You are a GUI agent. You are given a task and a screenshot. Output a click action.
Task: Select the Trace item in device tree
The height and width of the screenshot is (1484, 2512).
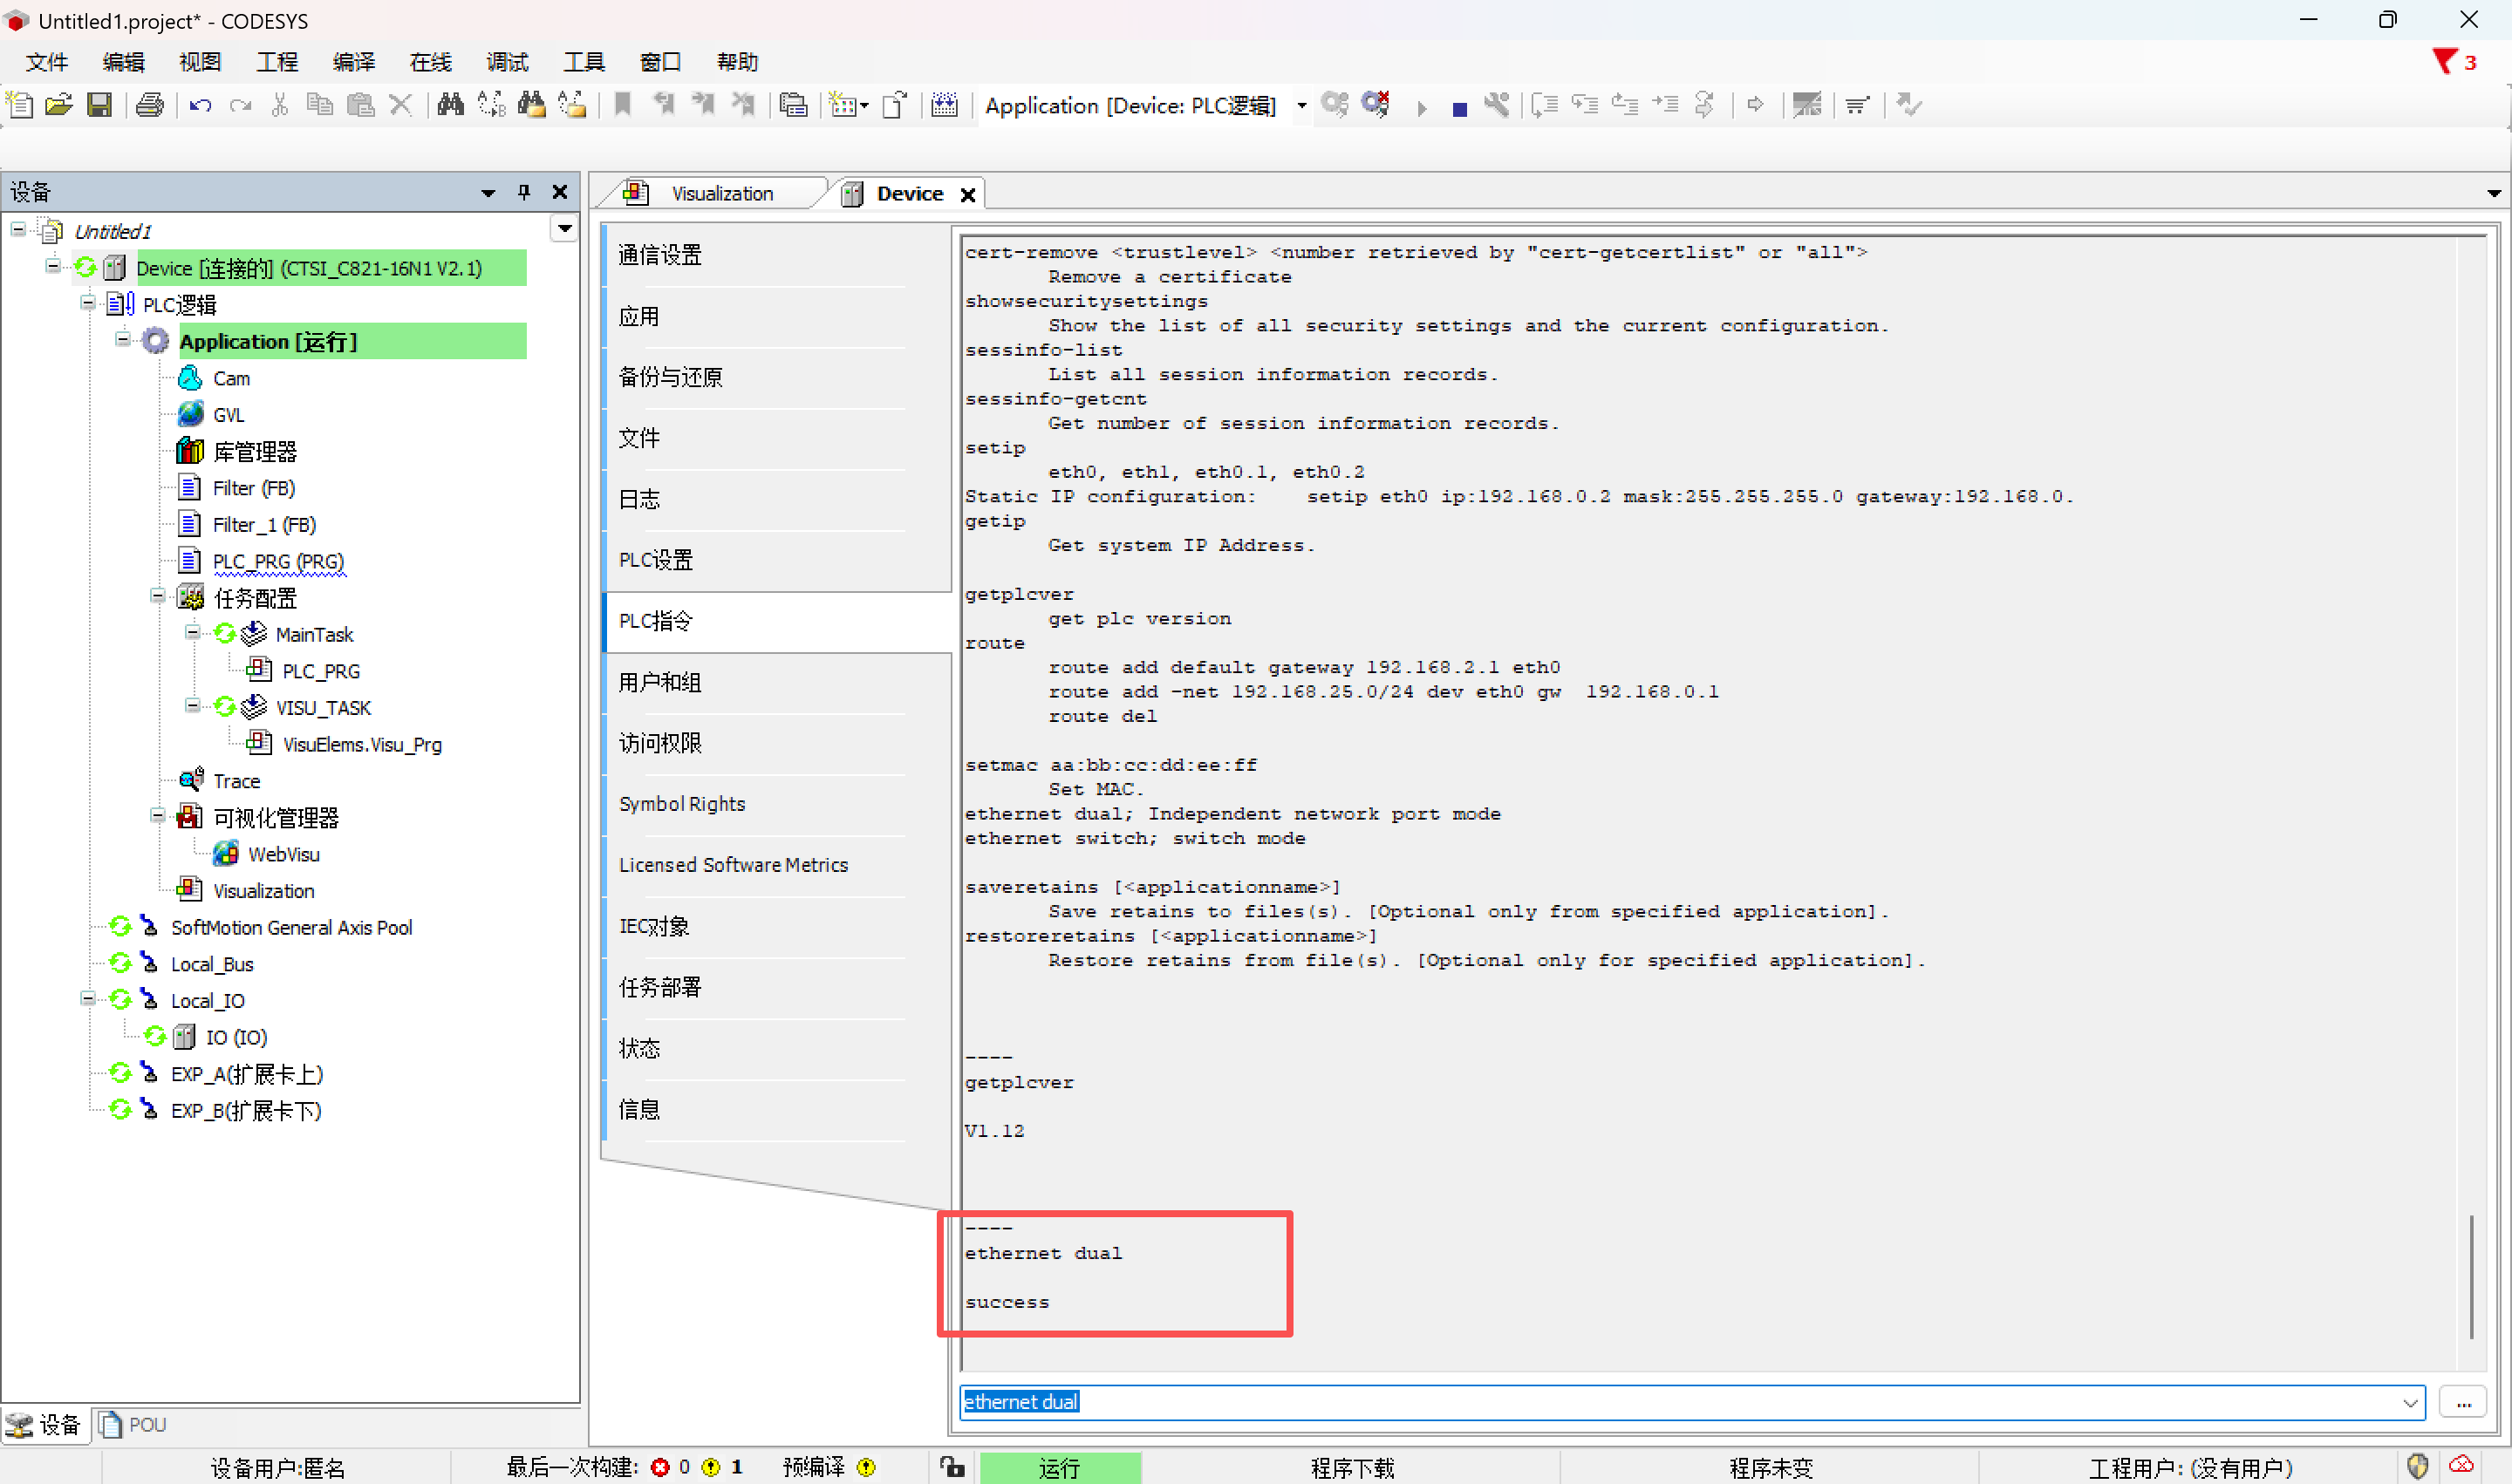(236, 781)
